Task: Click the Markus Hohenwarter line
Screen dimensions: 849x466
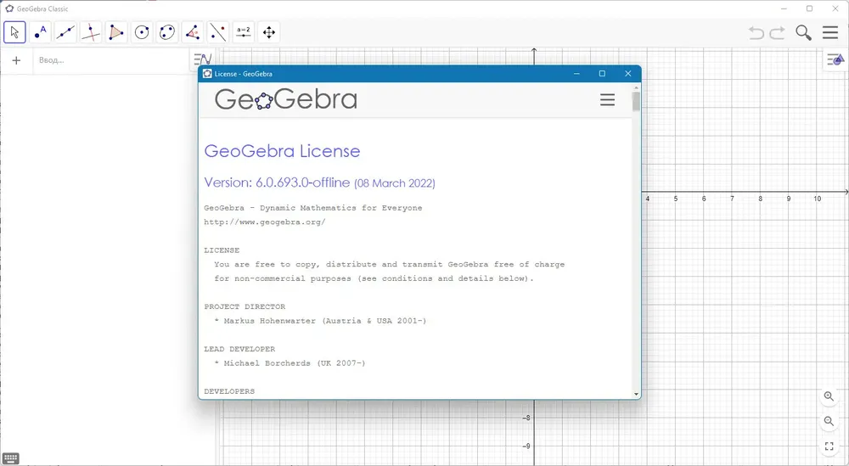Action: (320, 321)
